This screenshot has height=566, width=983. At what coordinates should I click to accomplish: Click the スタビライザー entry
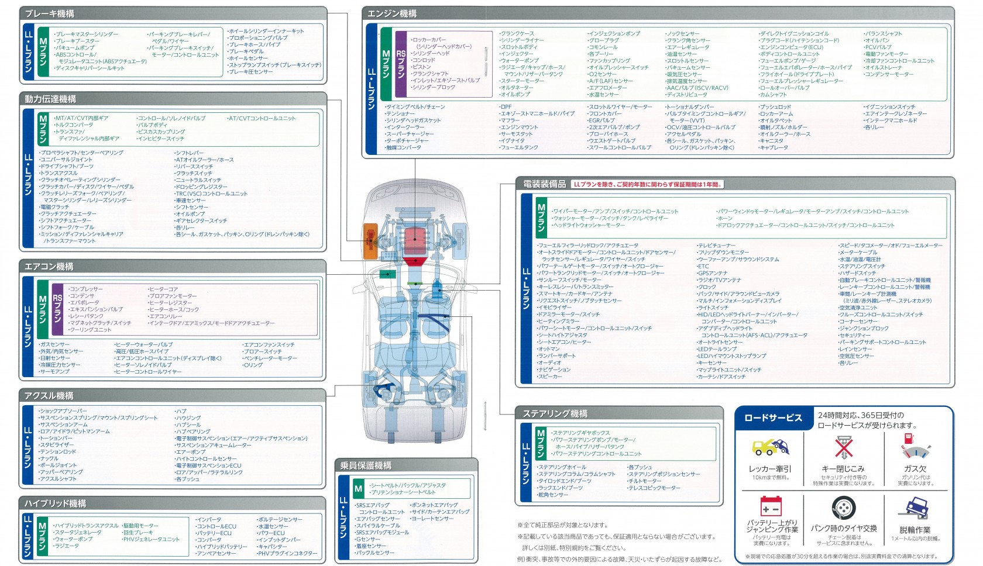[56, 445]
